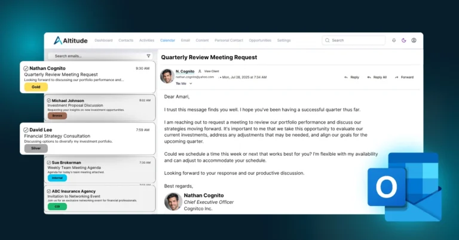
Task: Toggle dark mode moon icon
Action: (403, 41)
